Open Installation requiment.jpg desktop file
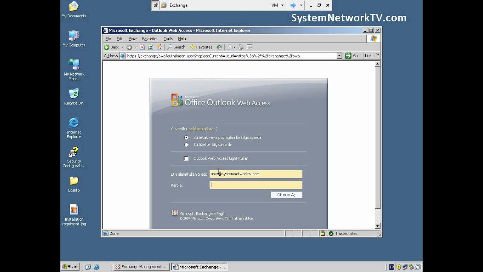Screen dimensions: 483x272 click(x=74, y=215)
